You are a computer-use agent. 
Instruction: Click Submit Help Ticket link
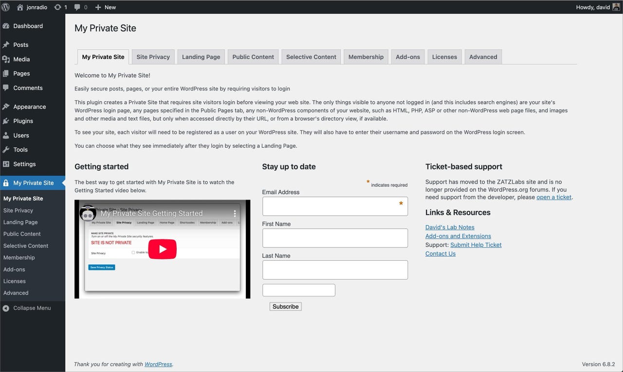click(476, 245)
